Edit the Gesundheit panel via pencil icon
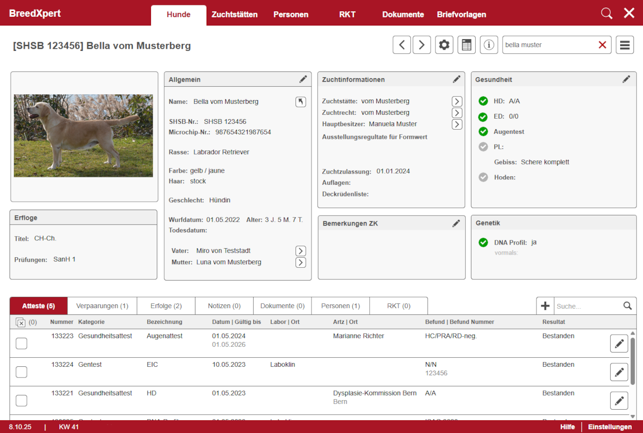643x433 pixels. pos(626,79)
